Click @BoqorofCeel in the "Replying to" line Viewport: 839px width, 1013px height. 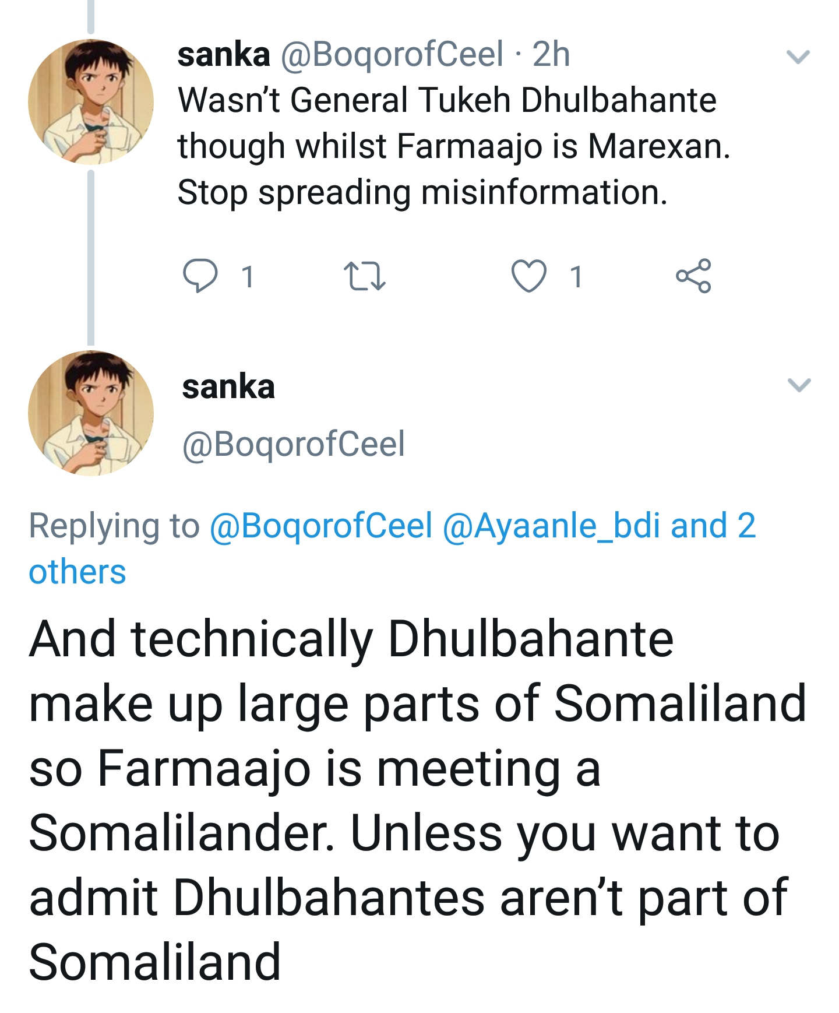pyautogui.click(x=320, y=526)
